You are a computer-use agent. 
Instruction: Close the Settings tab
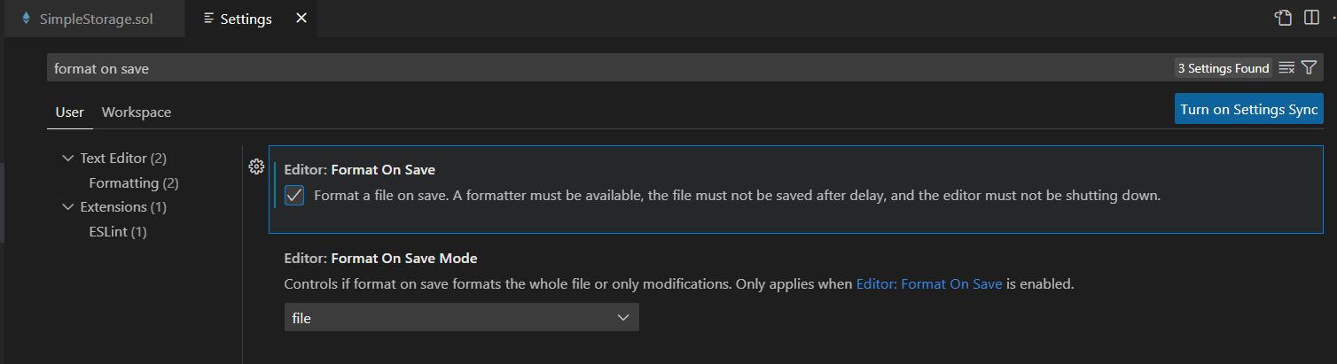301,18
